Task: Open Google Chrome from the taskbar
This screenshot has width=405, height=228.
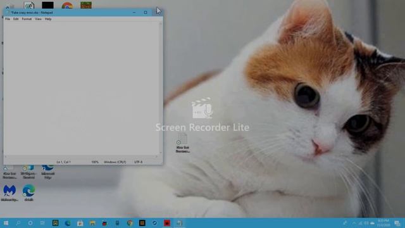Action: click(130, 223)
